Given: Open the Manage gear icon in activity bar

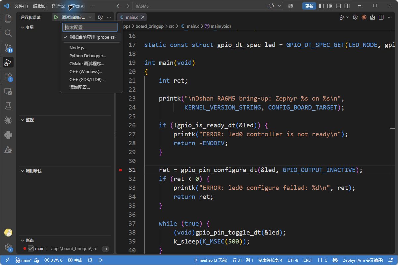Looking at the screenshot, I should click(8, 247).
